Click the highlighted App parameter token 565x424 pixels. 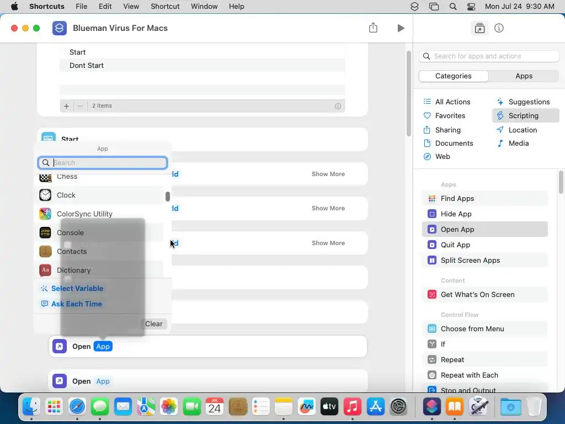tap(103, 347)
